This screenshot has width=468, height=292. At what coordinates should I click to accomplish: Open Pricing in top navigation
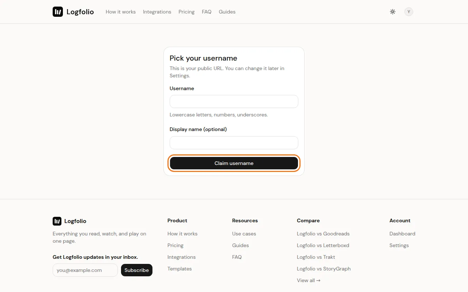[186, 12]
